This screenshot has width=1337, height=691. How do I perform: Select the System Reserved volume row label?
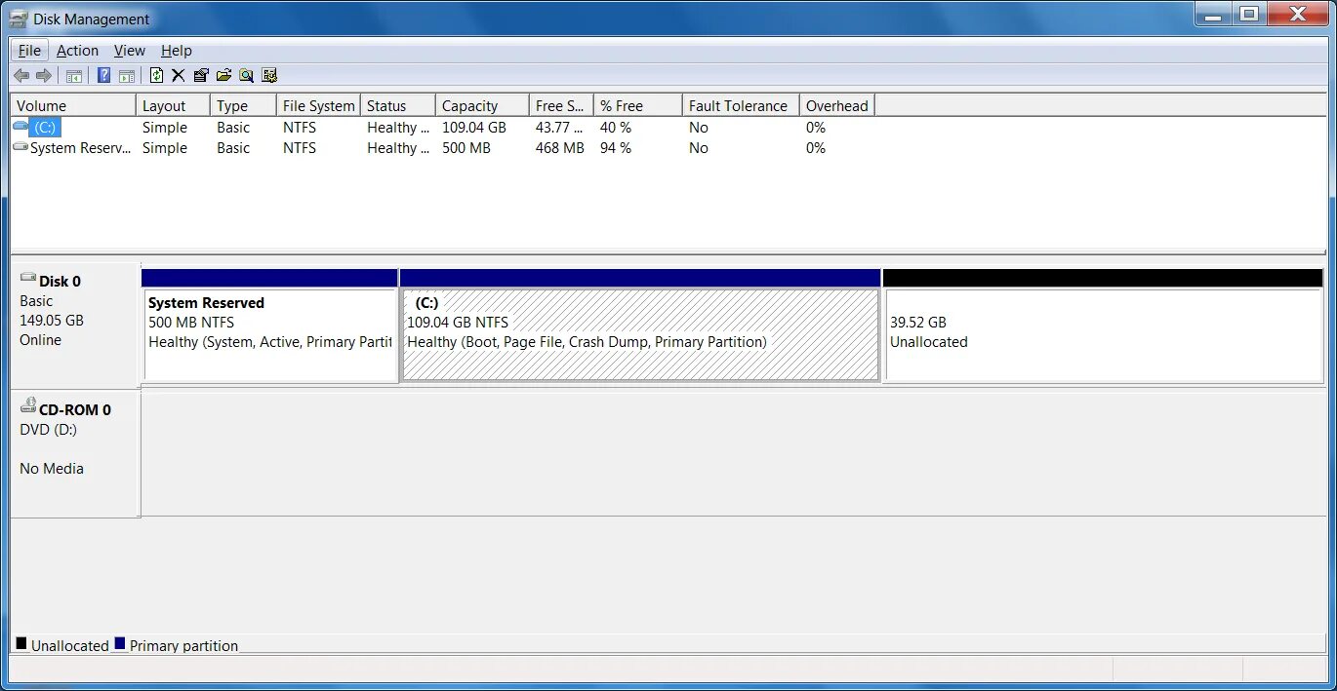pos(80,148)
